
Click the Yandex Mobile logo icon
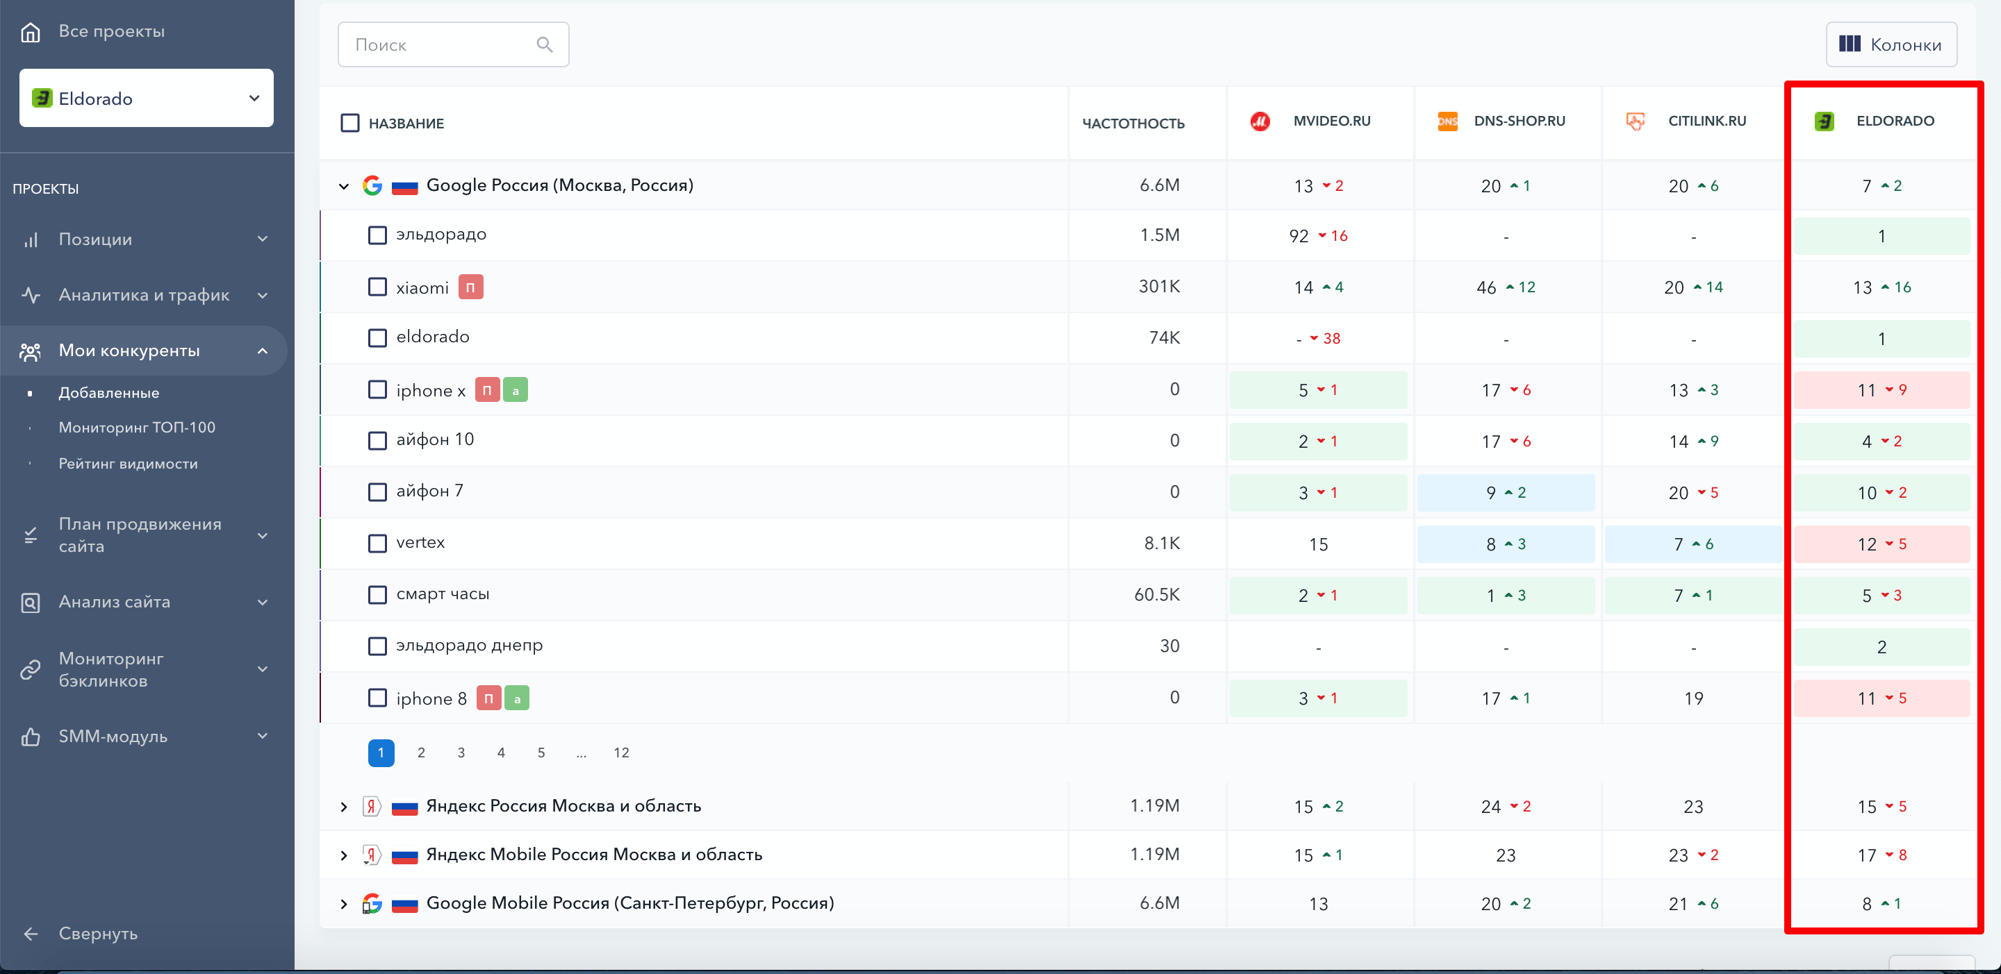coord(372,855)
